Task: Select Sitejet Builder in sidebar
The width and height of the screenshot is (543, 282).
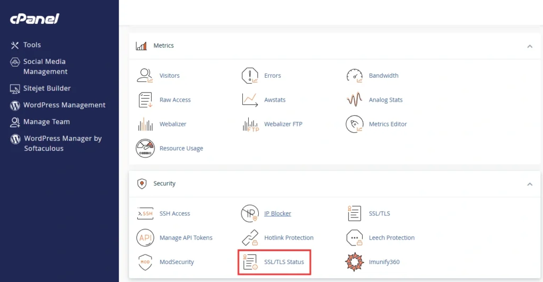Action: pyautogui.click(x=47, y=88)
